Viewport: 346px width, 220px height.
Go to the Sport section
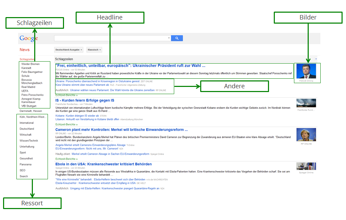(23, 153)
